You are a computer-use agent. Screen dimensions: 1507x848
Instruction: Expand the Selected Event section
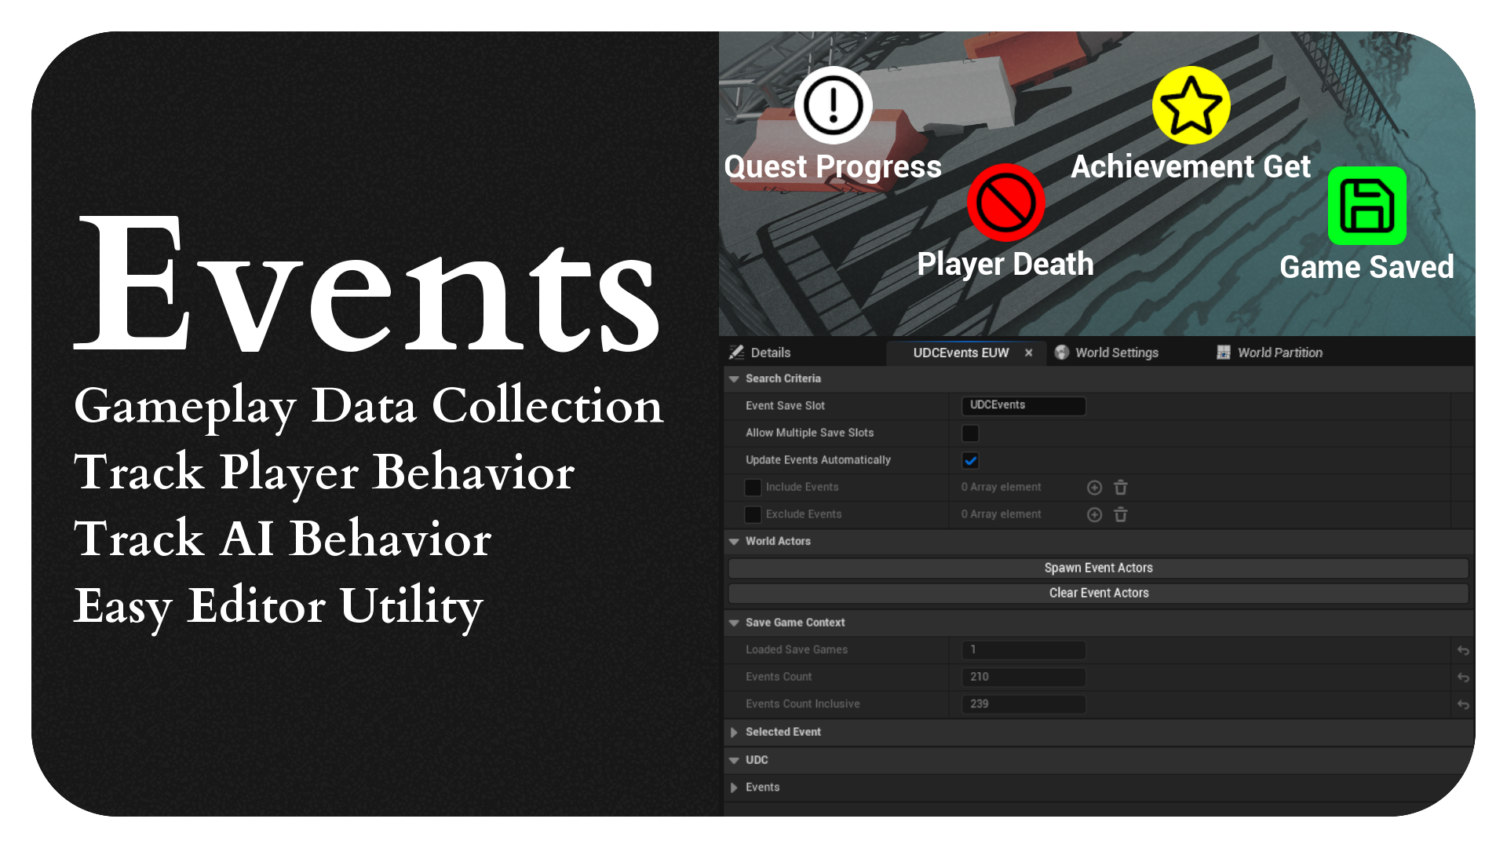(x=734, y=732)
